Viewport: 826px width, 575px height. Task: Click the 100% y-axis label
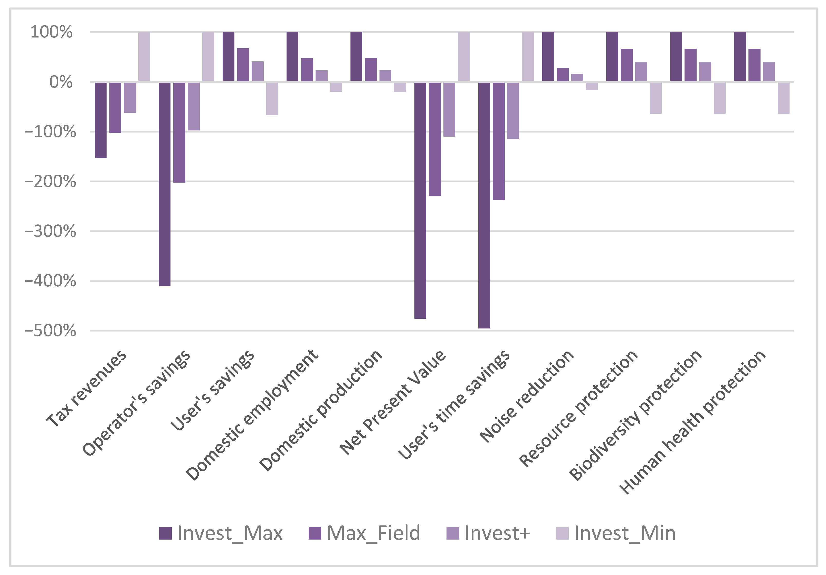coord(51,32)
